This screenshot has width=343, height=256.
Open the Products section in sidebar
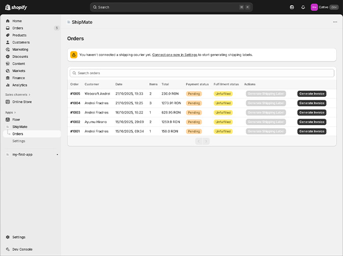pyautogui.click(x=19, y=35)
